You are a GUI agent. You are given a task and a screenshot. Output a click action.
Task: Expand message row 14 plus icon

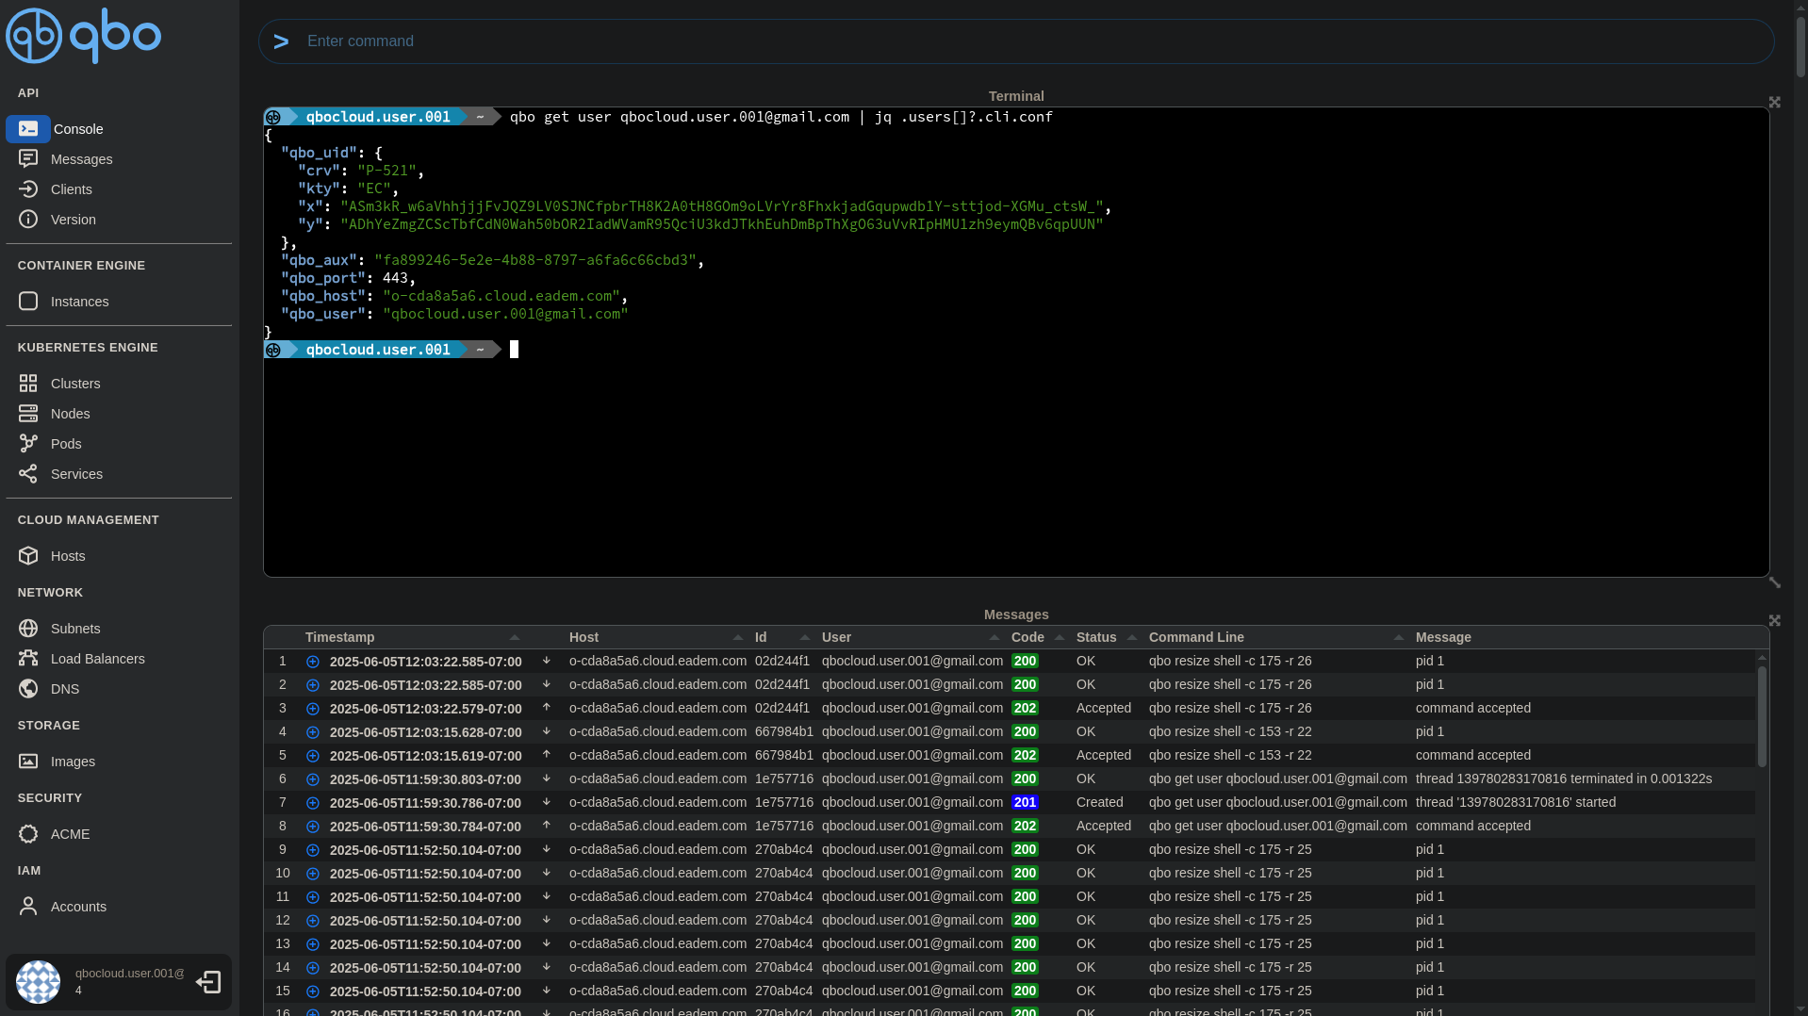313,968
